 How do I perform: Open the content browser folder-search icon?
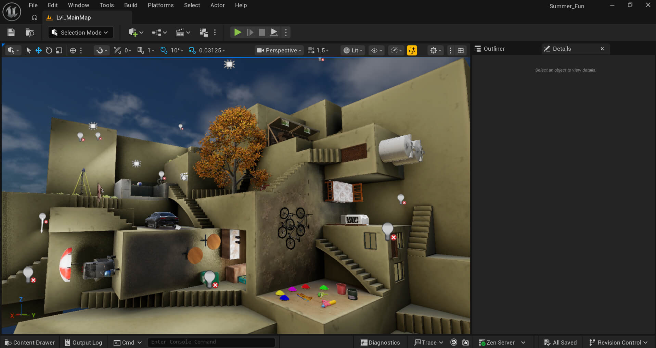pyautogui.click(x=30, y=33)
